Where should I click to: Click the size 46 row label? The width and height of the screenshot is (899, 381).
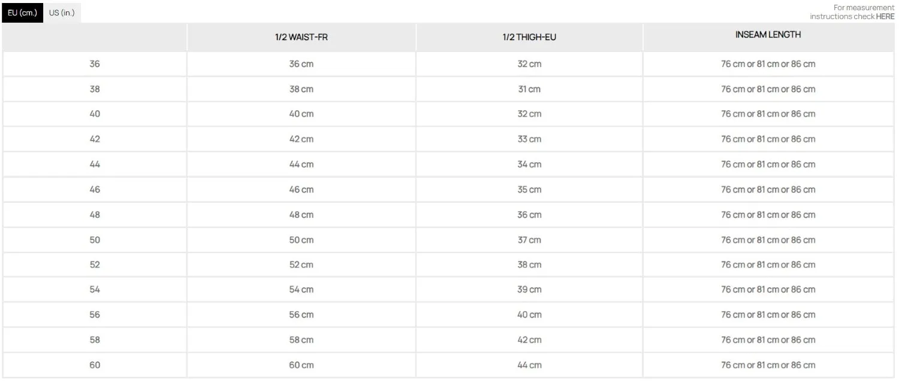pyautogui.click(x=95, y=190)
